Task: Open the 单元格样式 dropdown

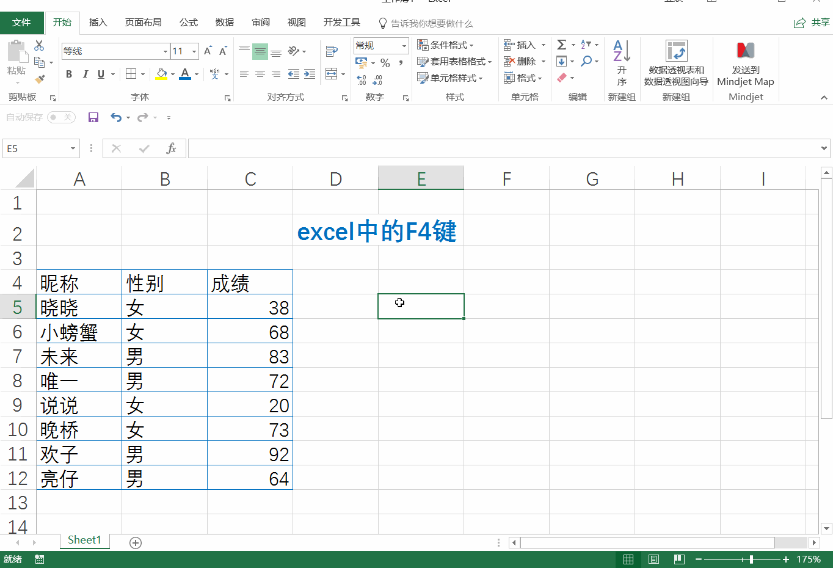Action: tap(451, 78)
